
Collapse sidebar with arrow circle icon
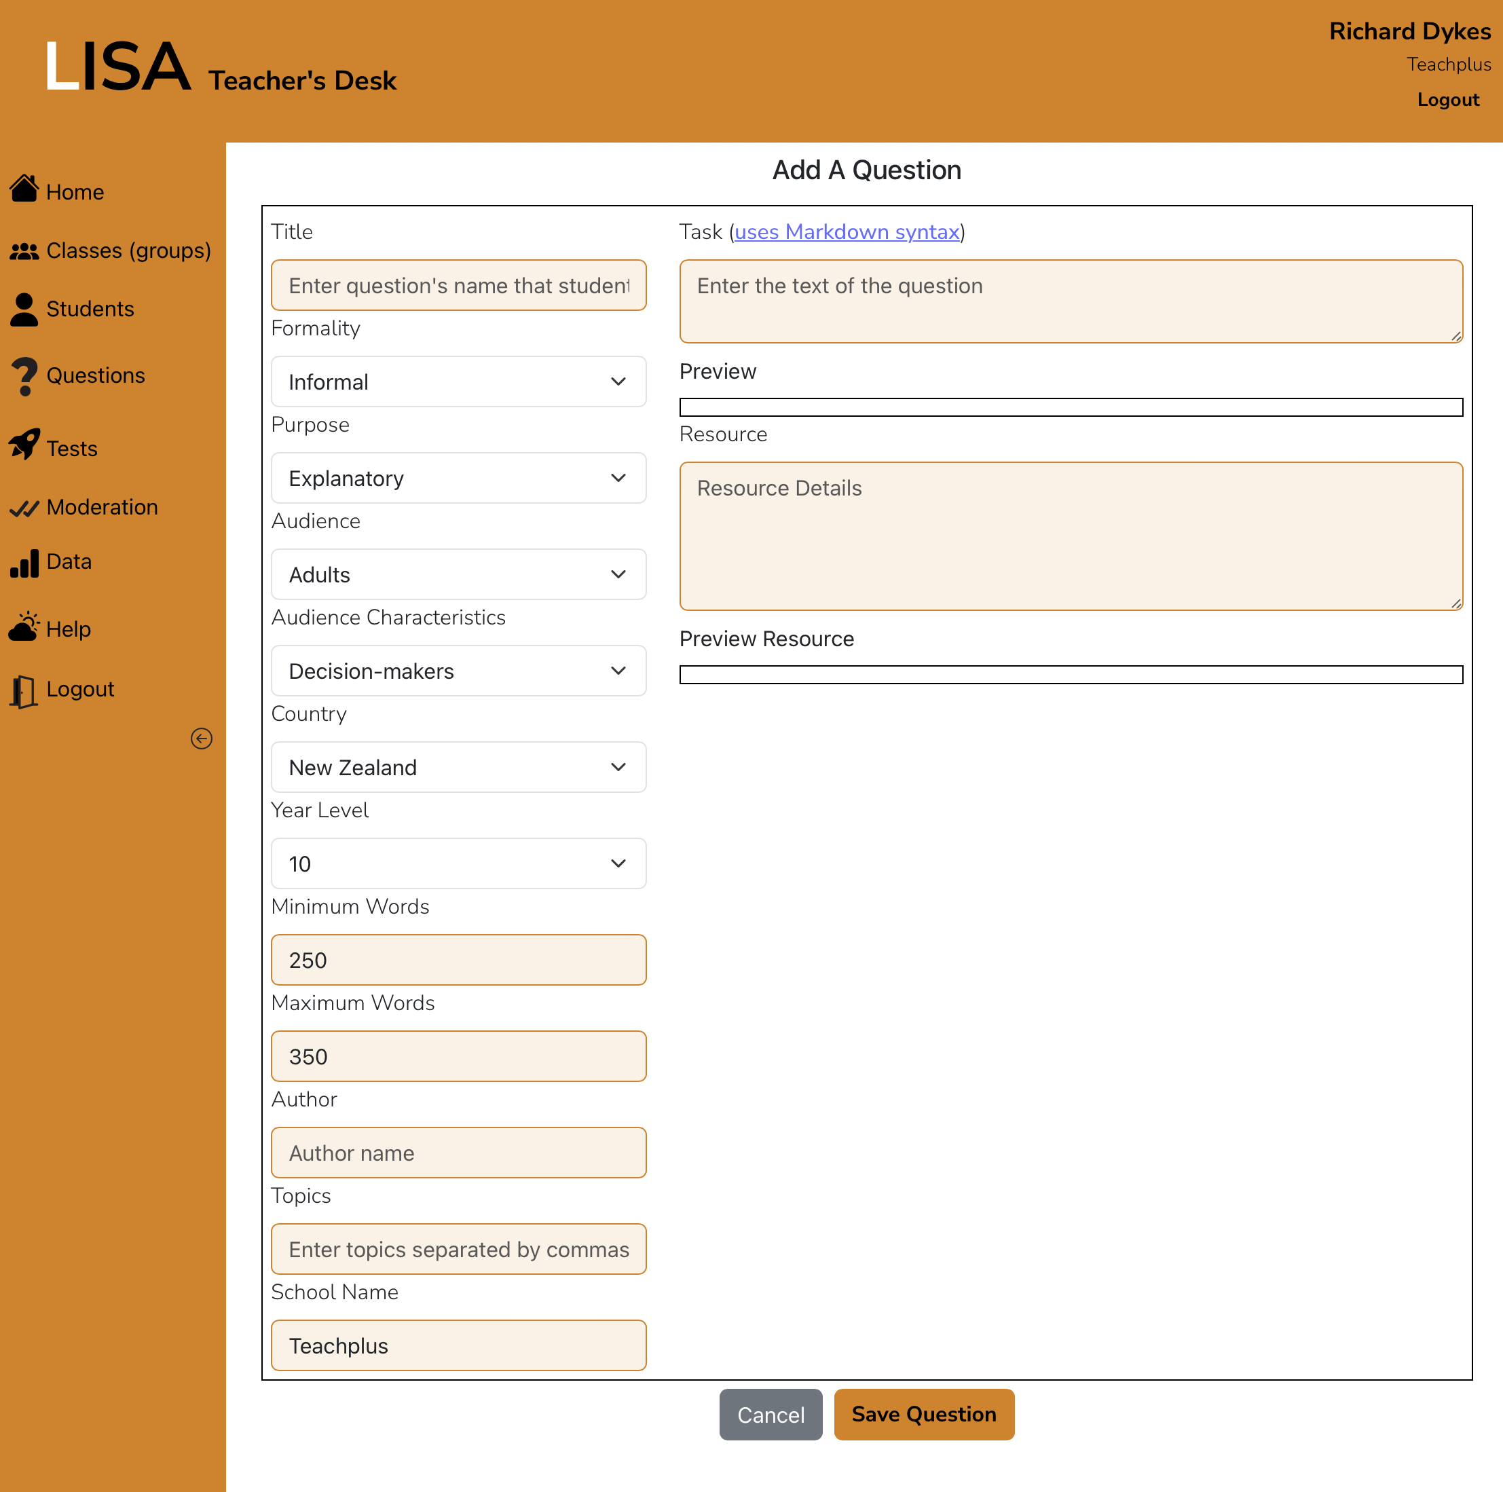point(202,739)
